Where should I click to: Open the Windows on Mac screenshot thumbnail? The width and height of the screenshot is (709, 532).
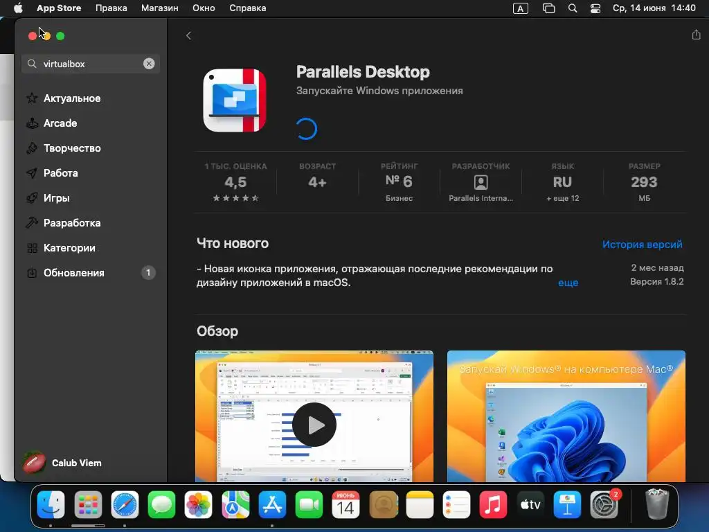coord(566,416)
